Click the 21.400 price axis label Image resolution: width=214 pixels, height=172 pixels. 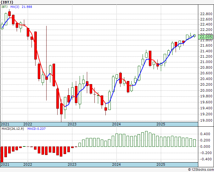coord(206,51)
